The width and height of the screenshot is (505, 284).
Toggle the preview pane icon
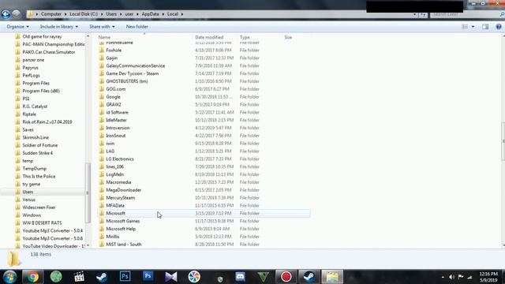click(485, 27)
